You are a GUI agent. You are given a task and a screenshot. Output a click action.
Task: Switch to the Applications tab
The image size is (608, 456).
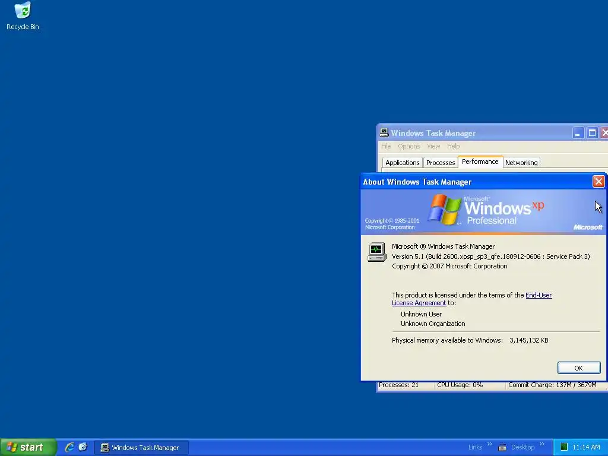(x=402, y=163)
